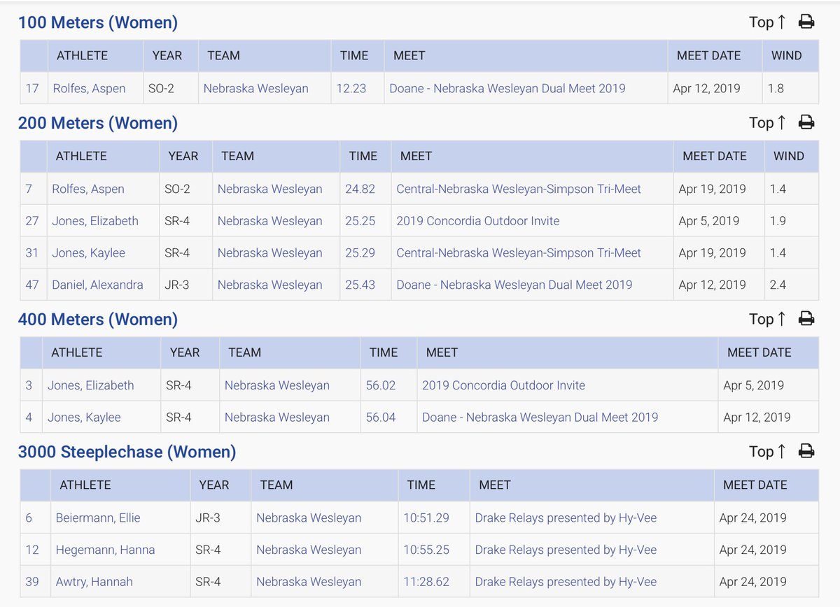Open the 10:51.29 steeplechase time result
The image size is (840, 607).
click(426, 518)
